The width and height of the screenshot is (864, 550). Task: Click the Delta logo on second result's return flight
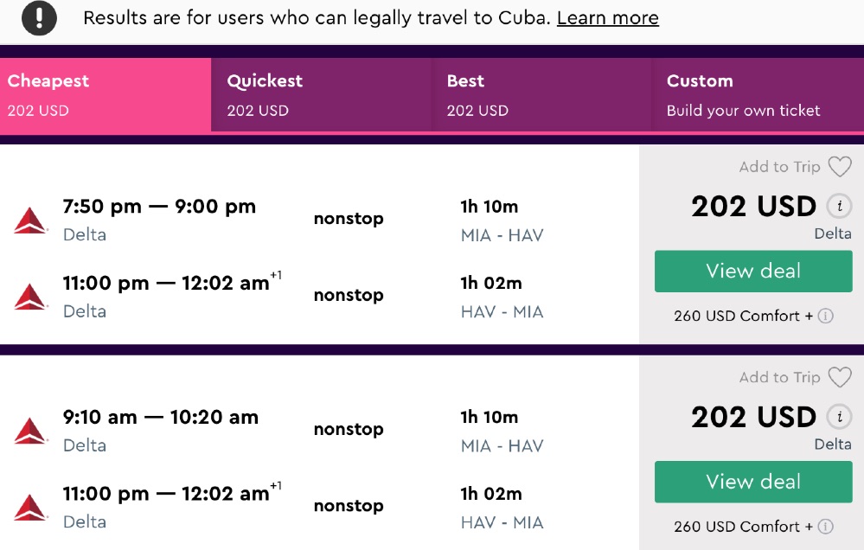point(30,508)
